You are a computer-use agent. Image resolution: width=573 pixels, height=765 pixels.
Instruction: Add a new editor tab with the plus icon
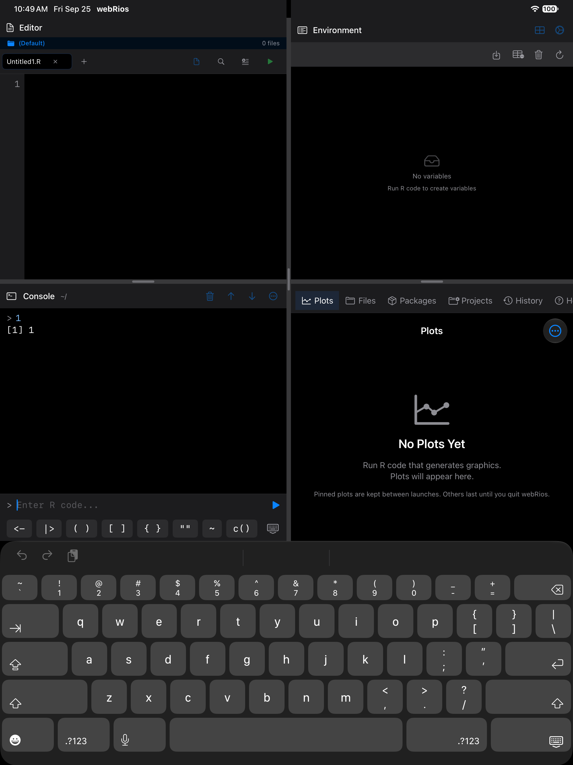pyautogui.click(x=84, y=61)
